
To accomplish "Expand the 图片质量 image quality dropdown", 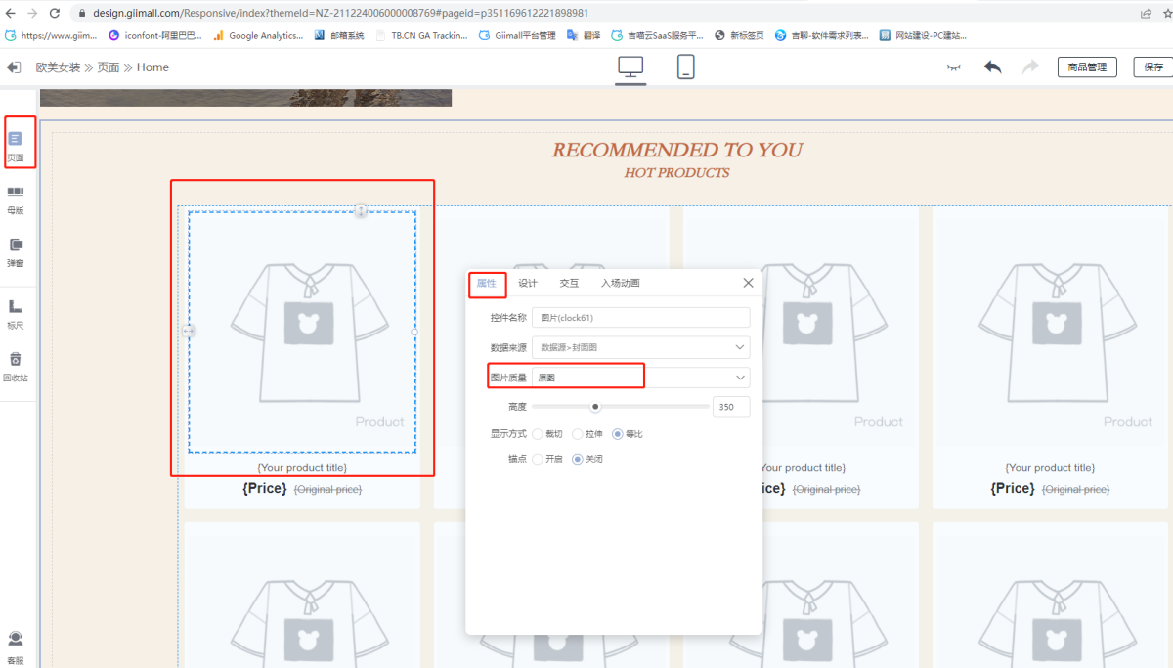I will coord(640,378).
